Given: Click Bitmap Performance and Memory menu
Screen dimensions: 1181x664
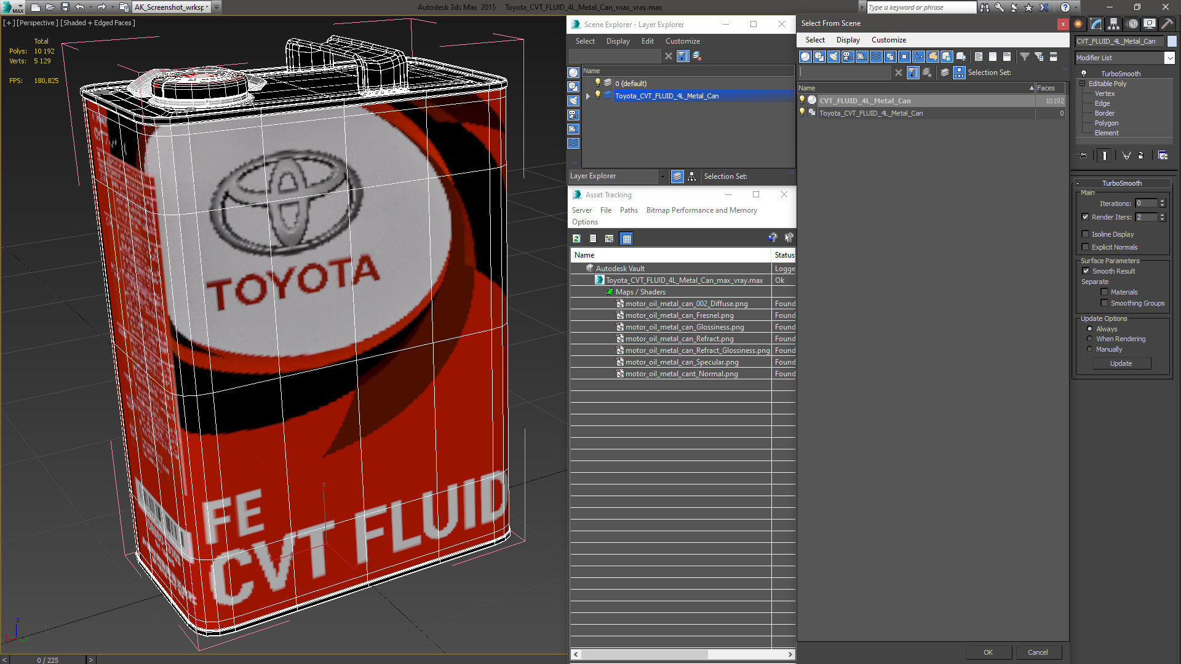Looking at the screenshot, I should 699,209.
